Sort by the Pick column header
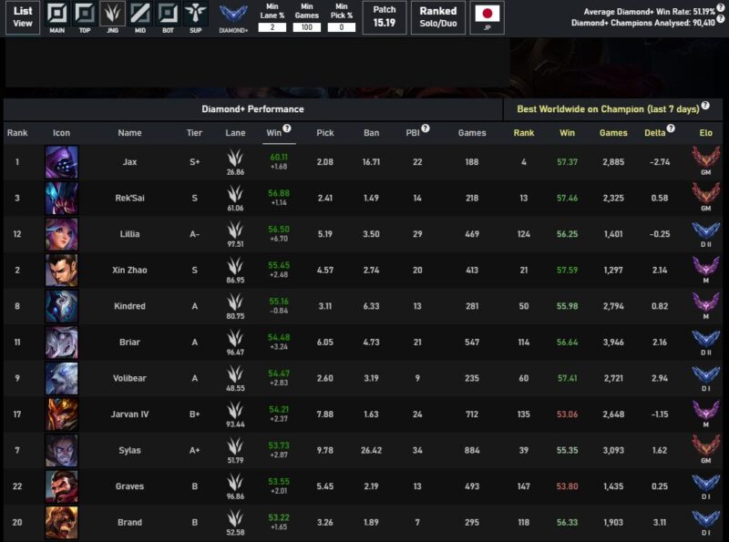 324,133
